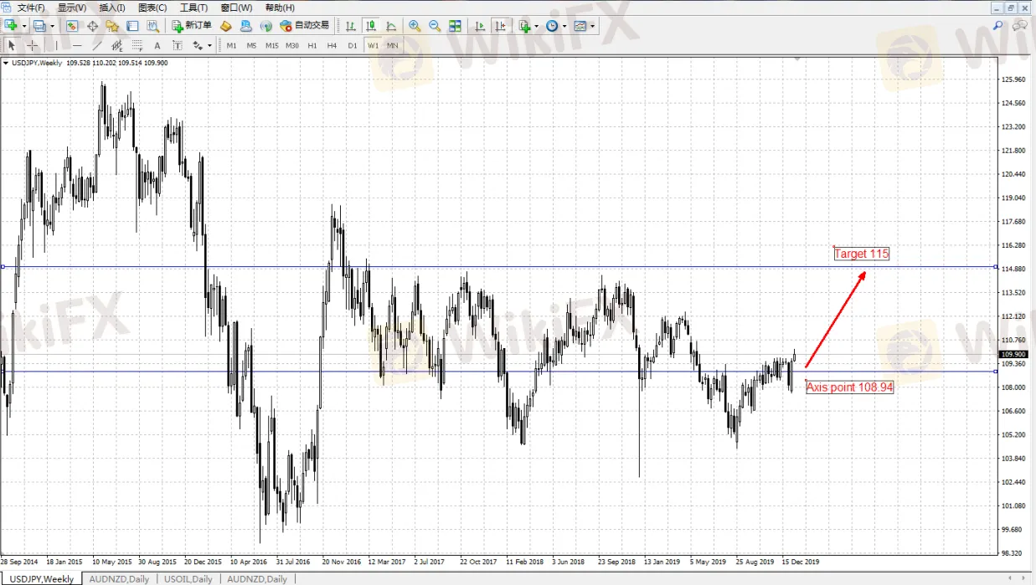Switch timeframe to H4
Image resolution: width=1036 pixels, height=585 pixels.
[x=332, y=45]
